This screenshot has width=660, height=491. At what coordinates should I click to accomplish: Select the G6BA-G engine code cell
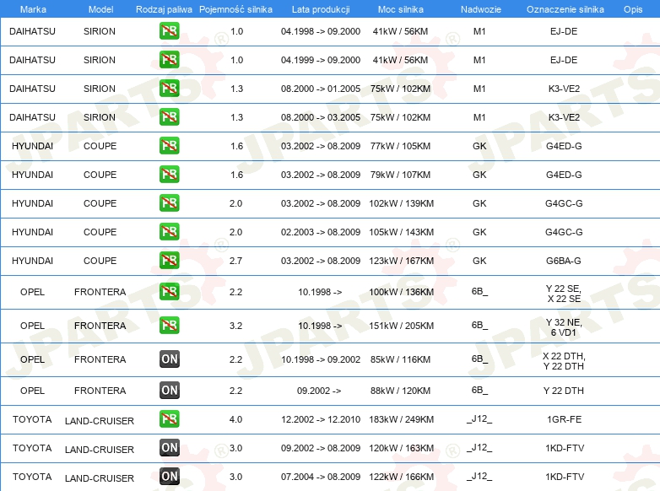(564, 261)
